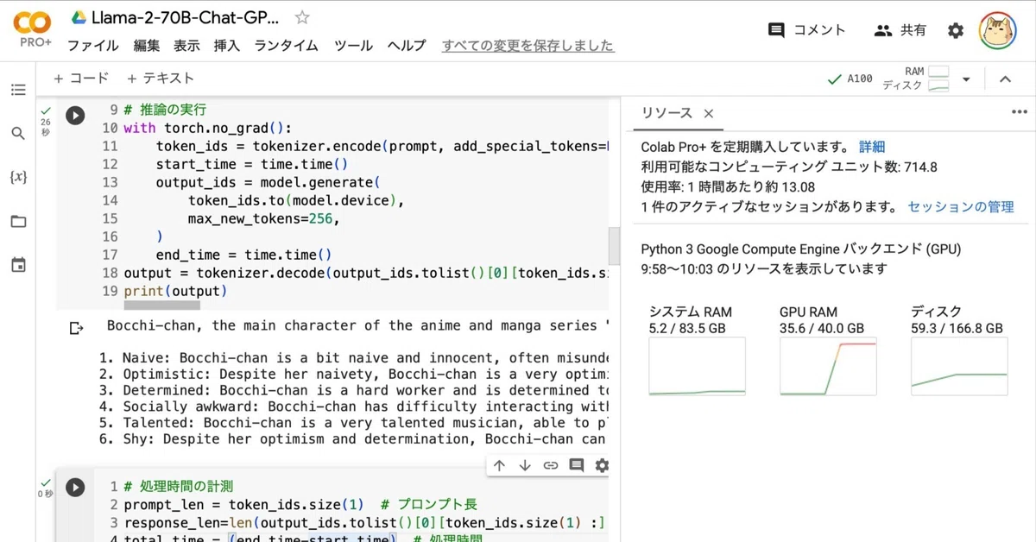Open the search icon in left sidebar
The height and width of the screenshot is (542, 1036).
(18, 134)
